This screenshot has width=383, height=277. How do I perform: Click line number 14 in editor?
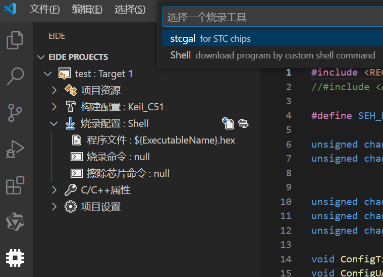pos(286,259)
